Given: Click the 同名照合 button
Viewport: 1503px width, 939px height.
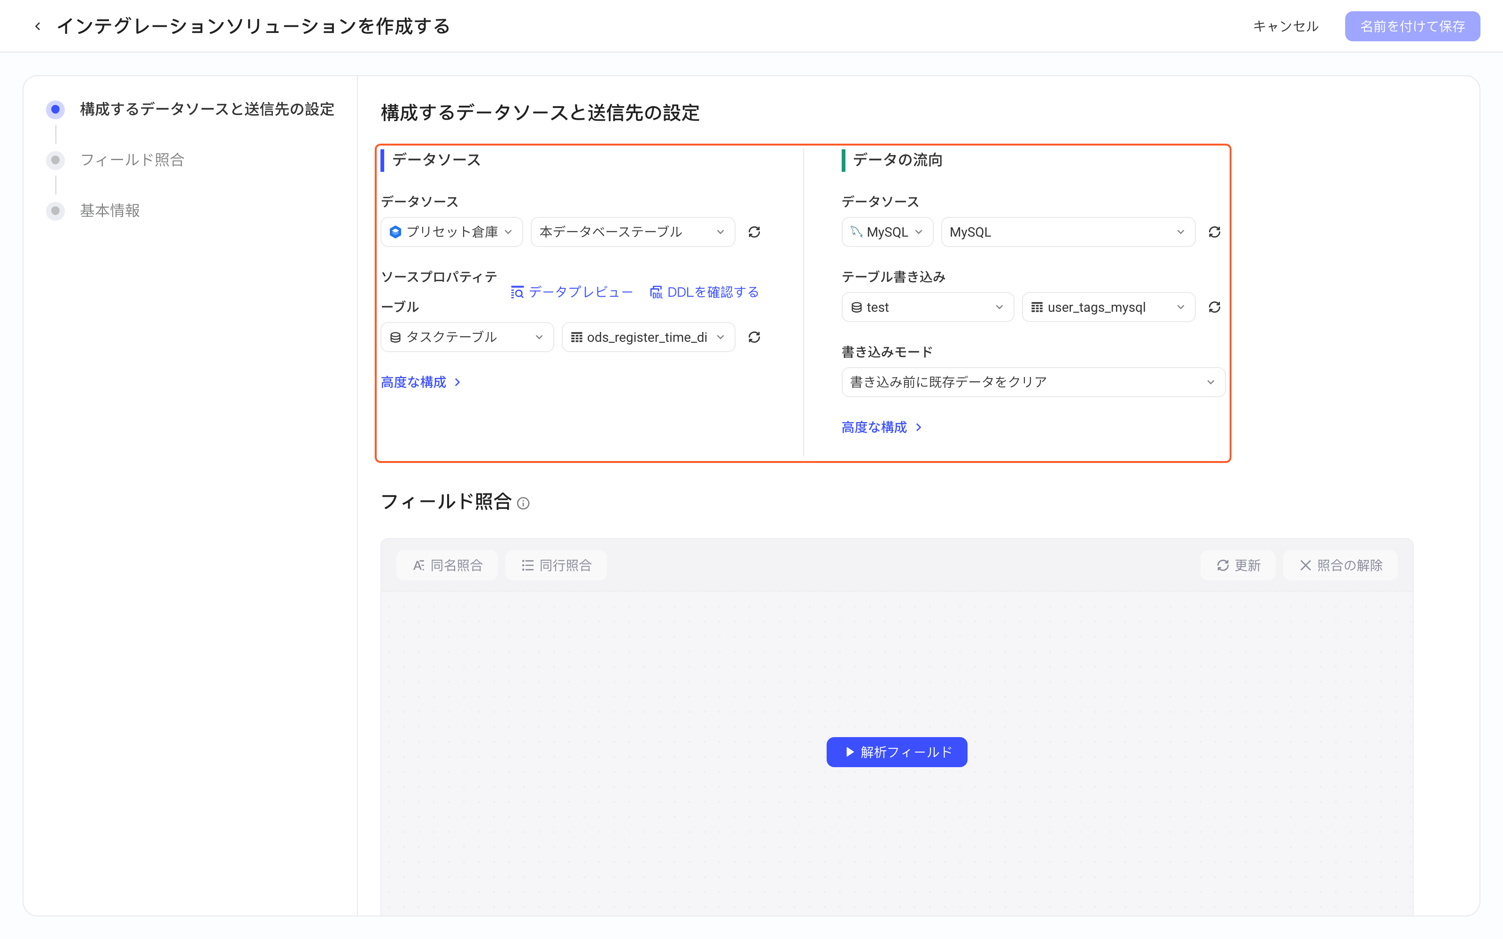Looking at the screenshot, I should tap(447, 564).
